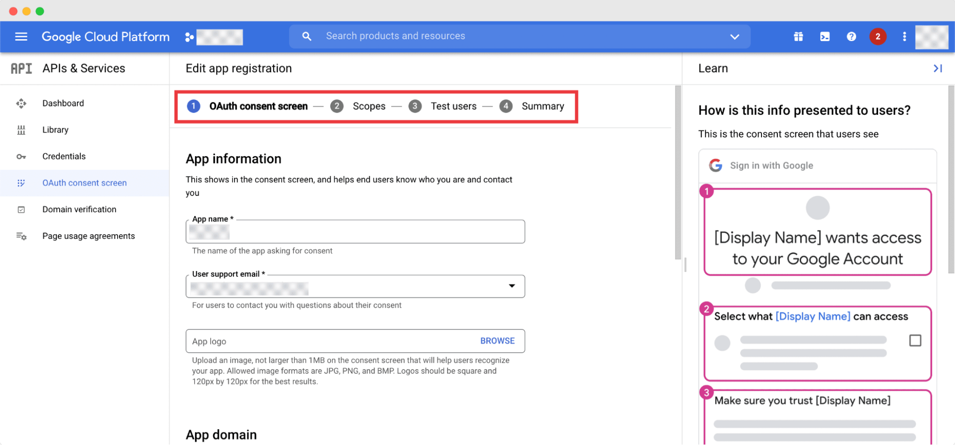
Task: Click the App information heading
Action: (x=233, y=159)
